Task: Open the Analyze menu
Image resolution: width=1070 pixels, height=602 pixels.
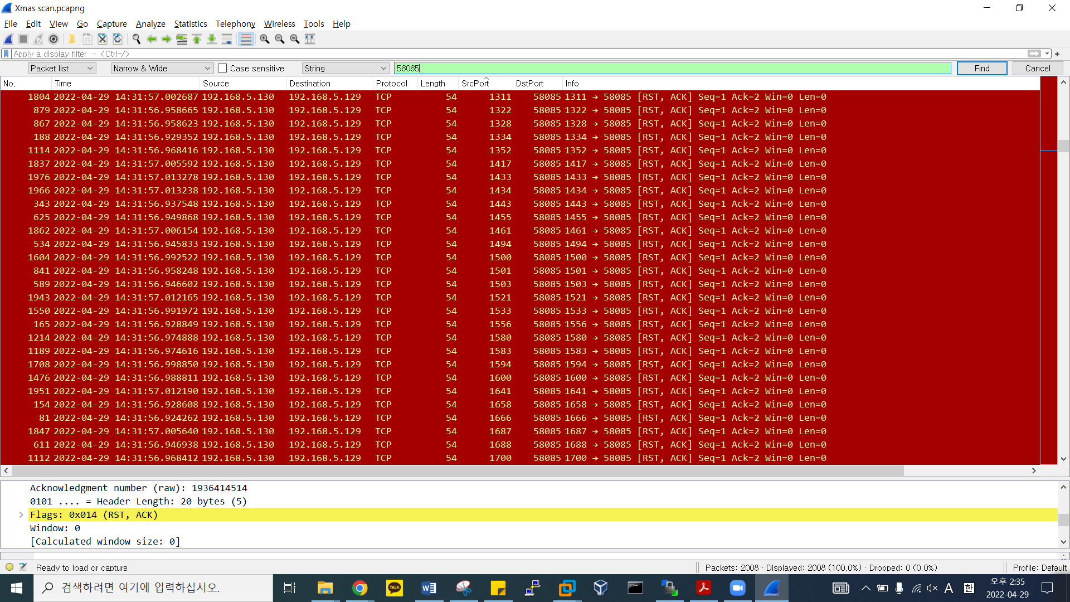Action: point(150,24)
